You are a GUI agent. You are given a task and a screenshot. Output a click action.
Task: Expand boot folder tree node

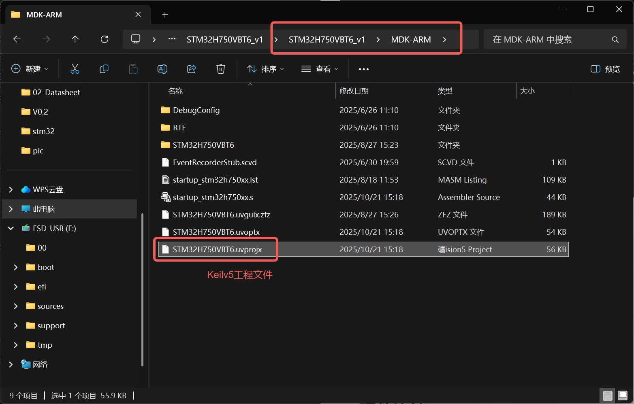point(16,267)
